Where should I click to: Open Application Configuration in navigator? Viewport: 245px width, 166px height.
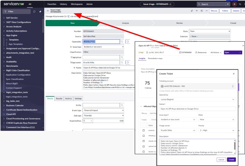tap(18, 75)
